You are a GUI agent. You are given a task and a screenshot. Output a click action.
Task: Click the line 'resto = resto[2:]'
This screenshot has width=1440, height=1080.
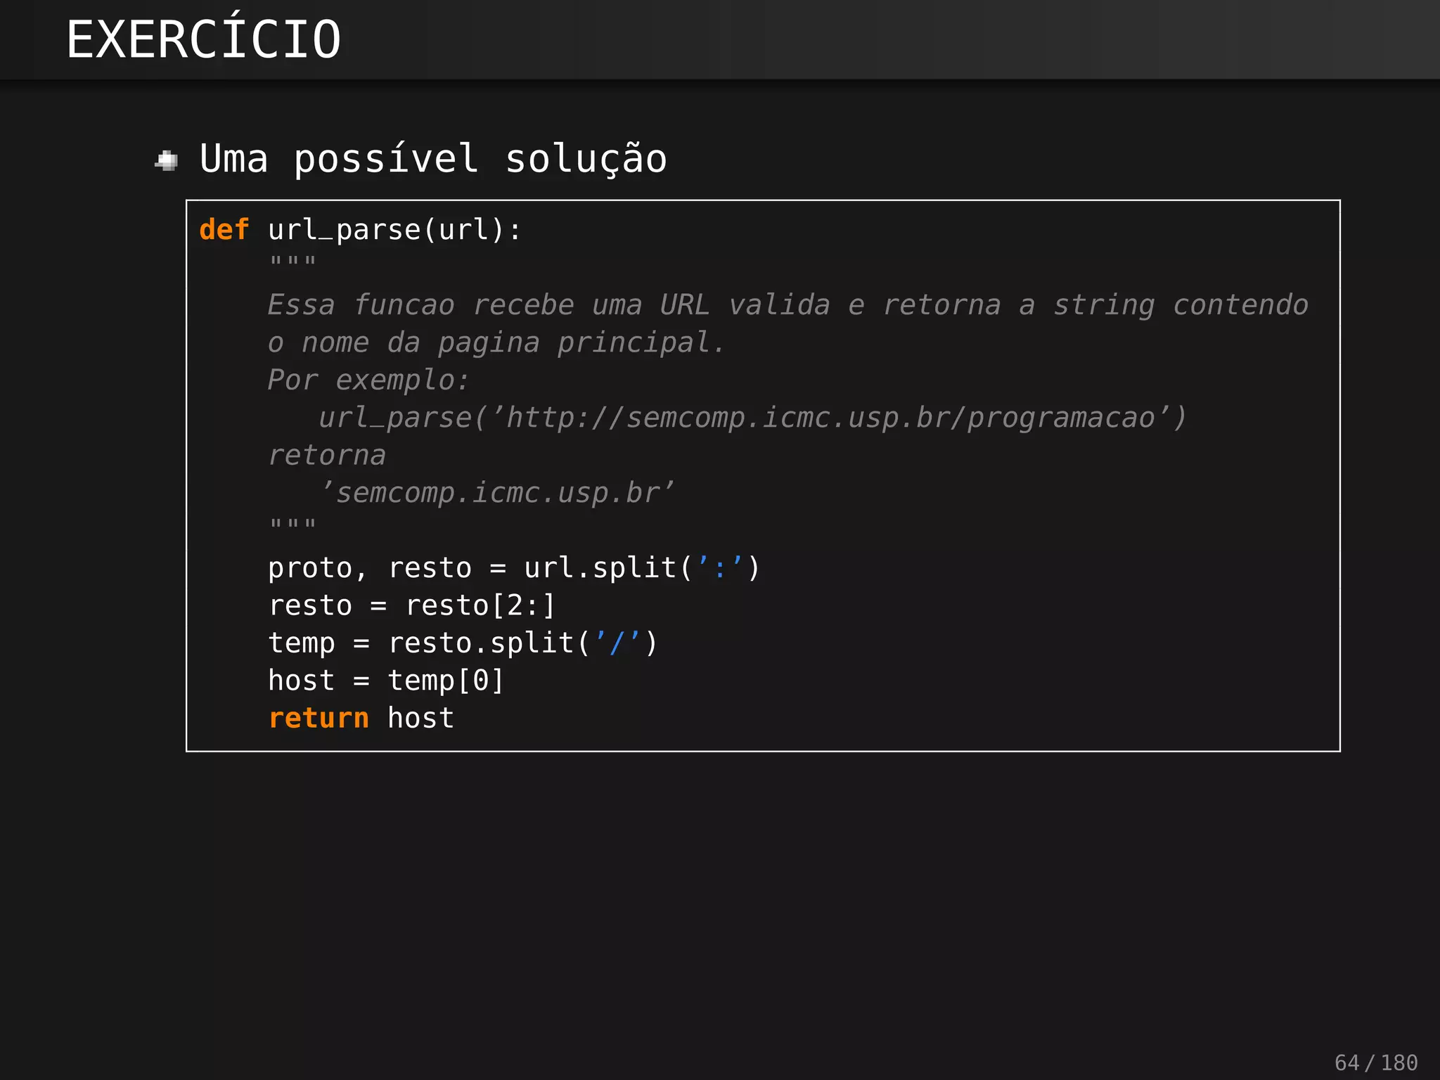(x=412, y=605)
